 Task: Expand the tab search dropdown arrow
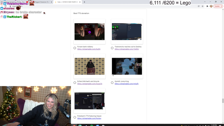click(205, 2)
